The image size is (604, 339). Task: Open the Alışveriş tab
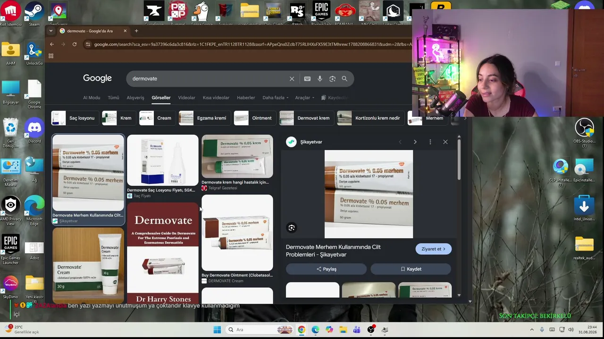pyautogui.click(x=135, y=97)
